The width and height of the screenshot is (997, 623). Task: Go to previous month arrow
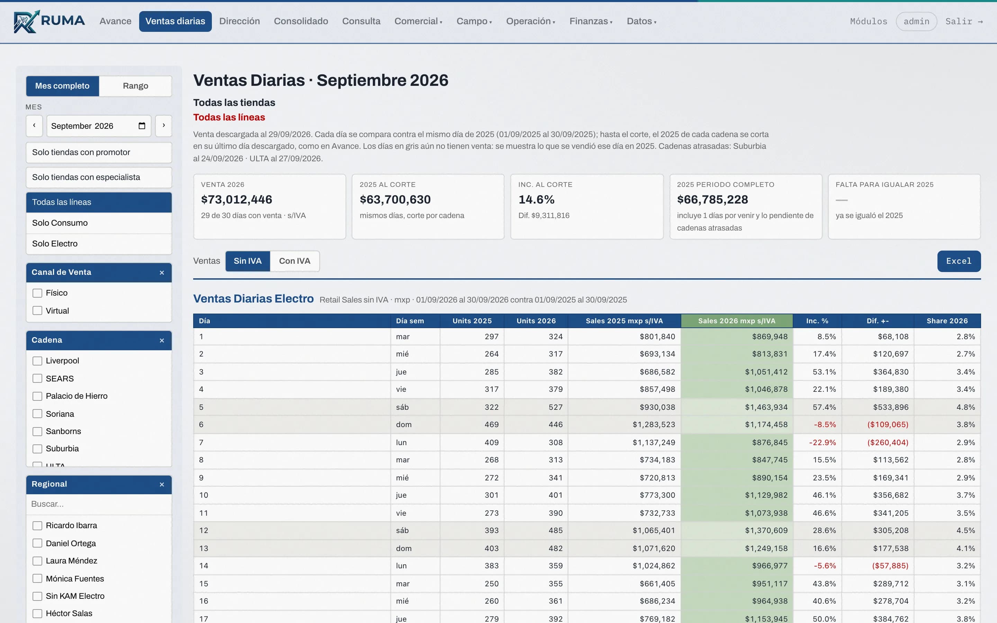[x=34, y=126]
